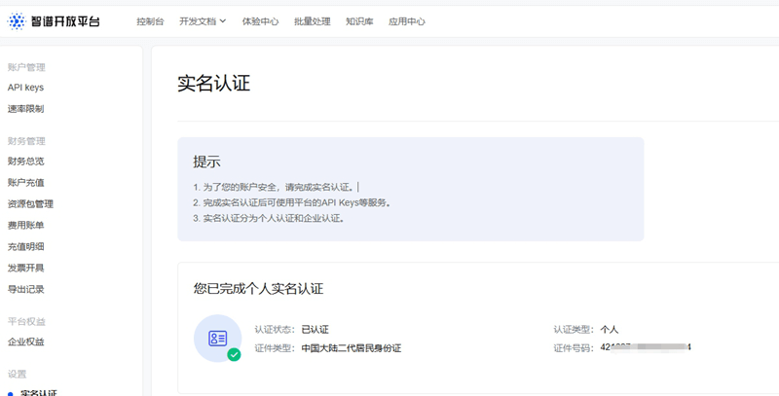The width and height of the screenshot is (779, 396).
Task: Go to 账户充值 in the sidebar
Action: 26,183
